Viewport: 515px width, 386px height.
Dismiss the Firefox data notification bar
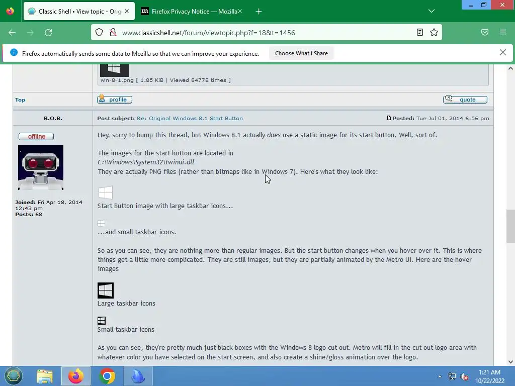click(x=502, y=52)
